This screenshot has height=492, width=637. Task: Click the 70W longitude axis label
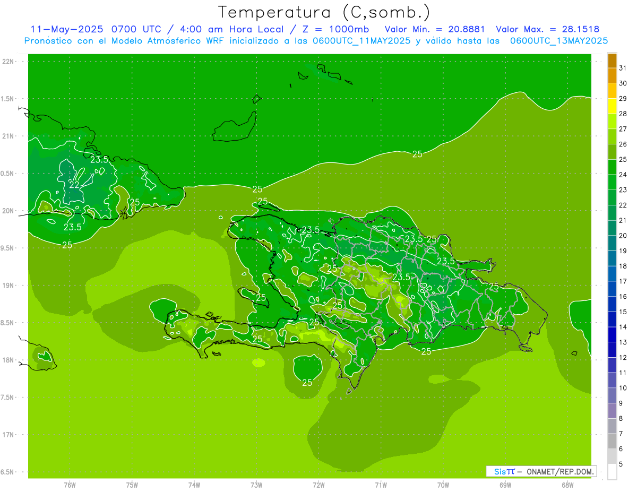[x=443, y=486]
